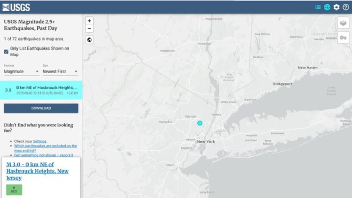The width and height of the screenshot is (352, 198).
Task: Toggle Only List Earthquakes Shown on Map
Action: pyautogui.click(x=6, y=52)
